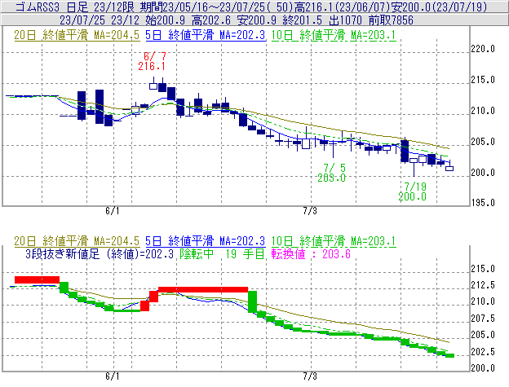Viewport: 509px width, 387px height.
Task: Click the 205.0 label on upper chart axis
Action: [483, 142]
